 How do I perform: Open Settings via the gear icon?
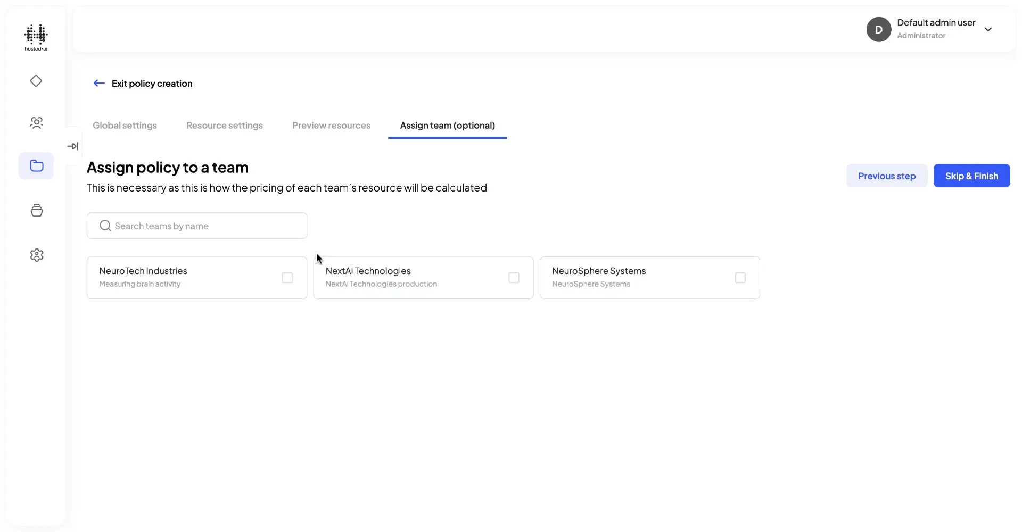(x=36, y=255)
